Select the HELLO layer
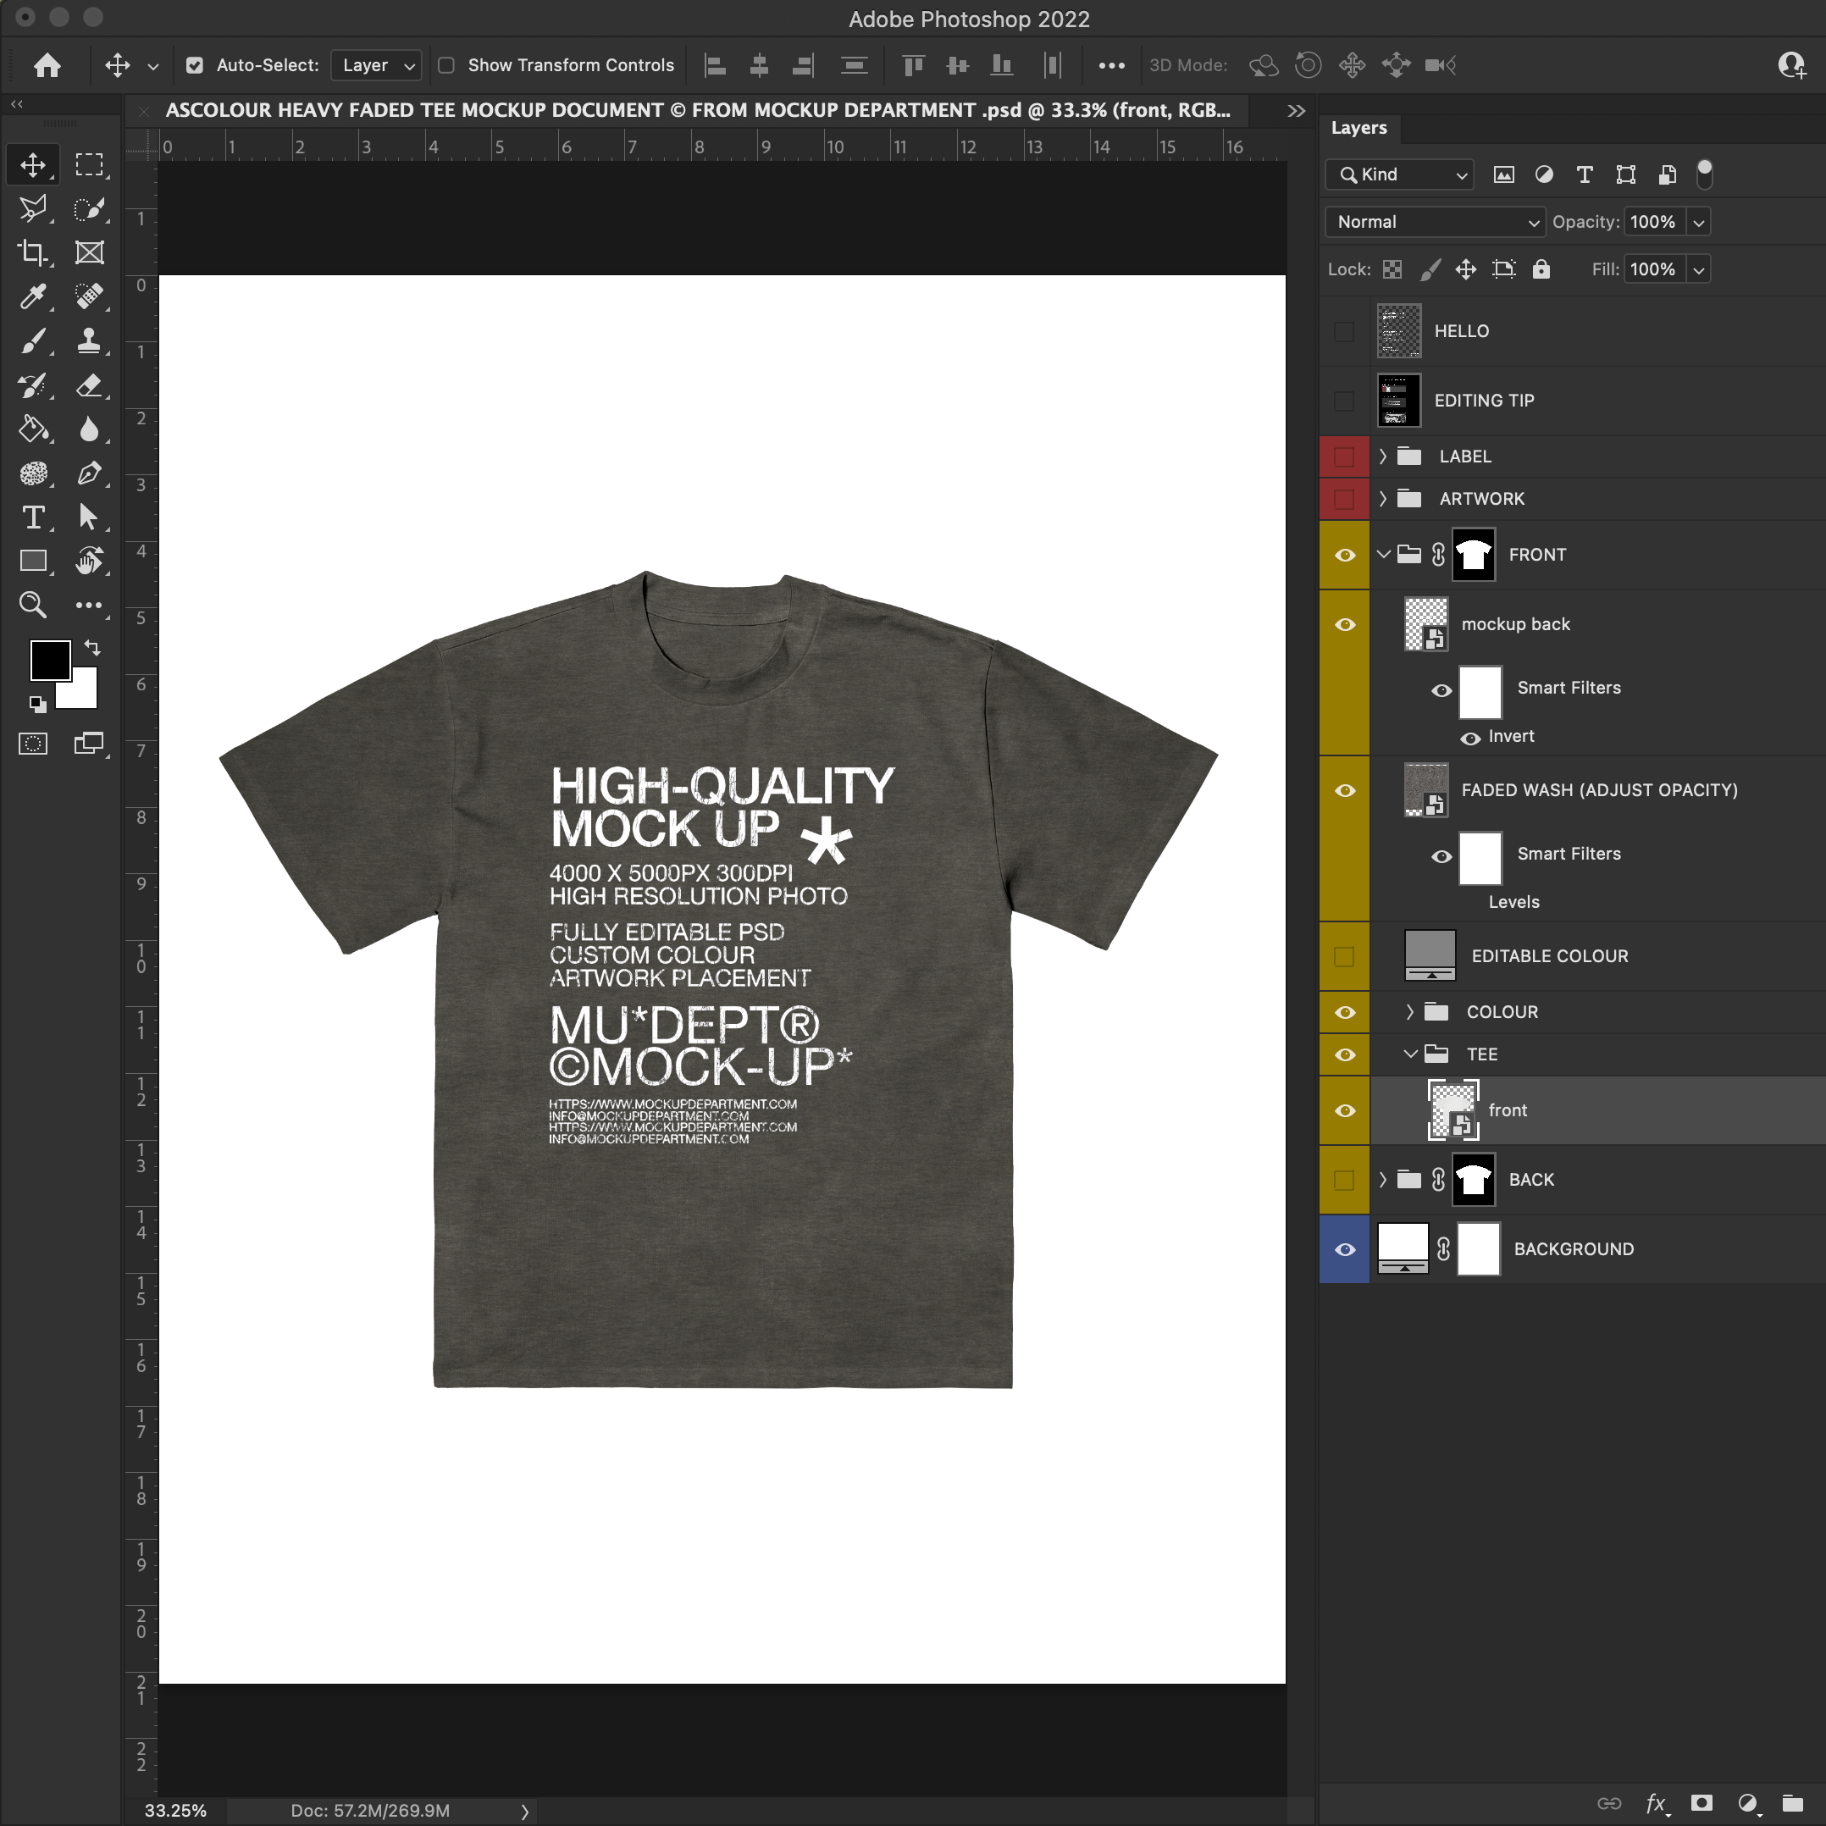Viewport: 1826px width, 1826px height. (1461, 332)
